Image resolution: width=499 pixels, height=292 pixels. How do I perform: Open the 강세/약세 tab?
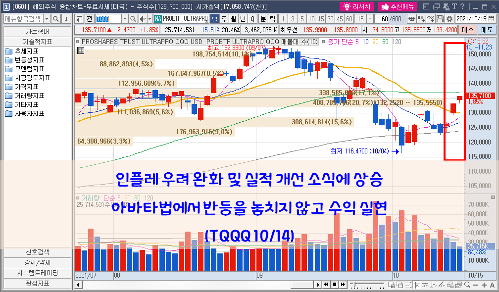point(37,263)
